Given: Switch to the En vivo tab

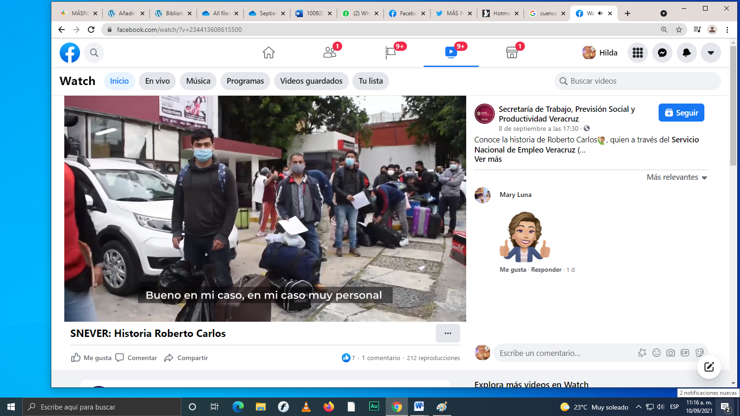Looking at the screenshot, I should click(157, 81).
